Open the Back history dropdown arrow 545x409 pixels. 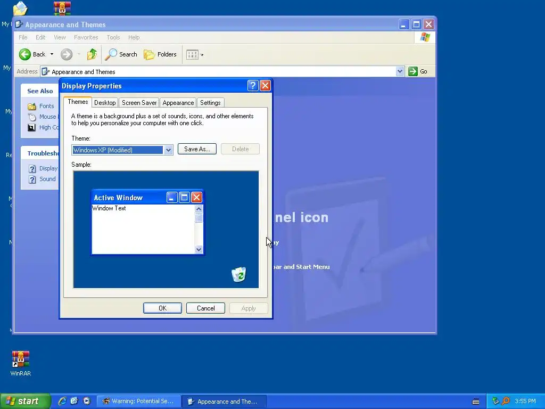pos(52,54)
